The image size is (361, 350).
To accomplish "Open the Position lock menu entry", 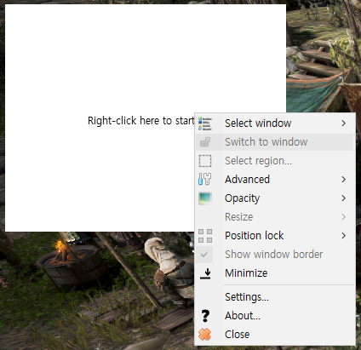I will pyautogui.click(x=275, y=236).
